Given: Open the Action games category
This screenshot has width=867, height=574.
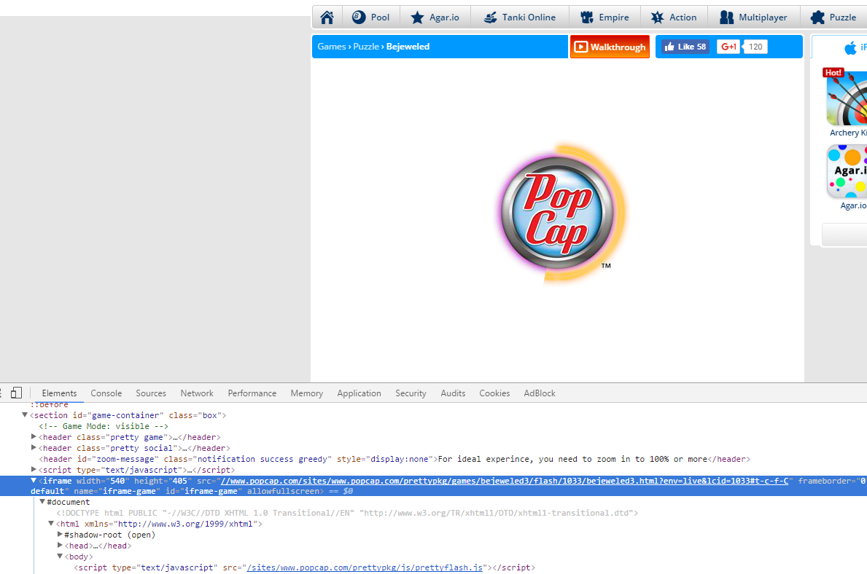Looking at the screenshot, I should (x=674, y=17).
